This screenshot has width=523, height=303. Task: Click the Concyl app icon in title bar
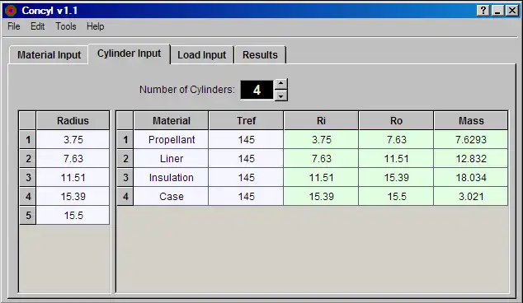click(11, 11)
